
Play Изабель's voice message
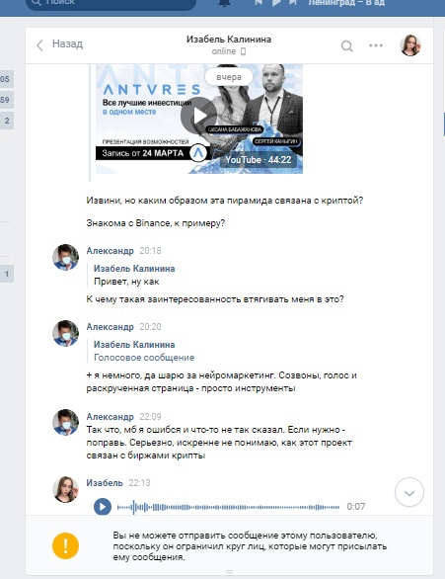point(103,506)
